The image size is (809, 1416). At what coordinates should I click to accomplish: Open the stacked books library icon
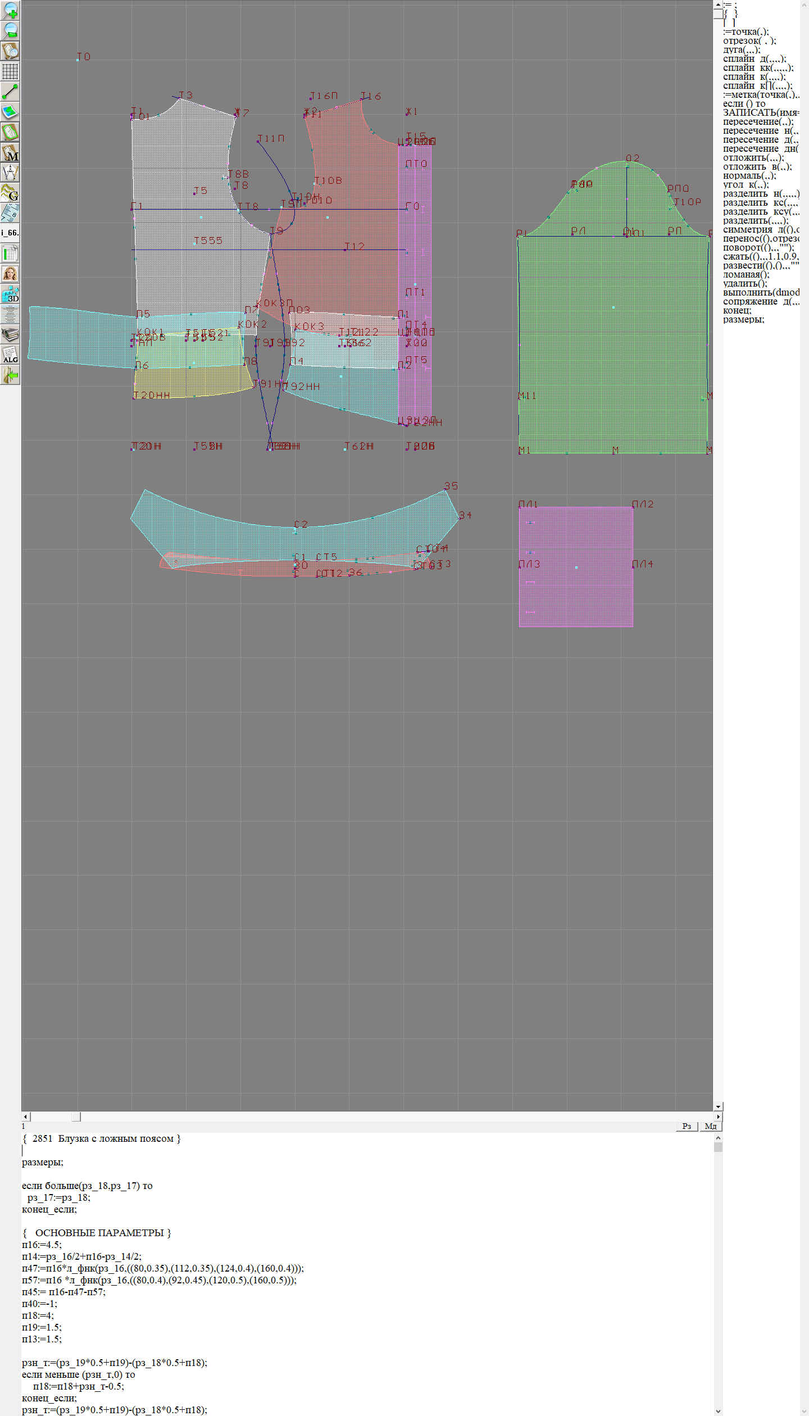coord(11,335)
